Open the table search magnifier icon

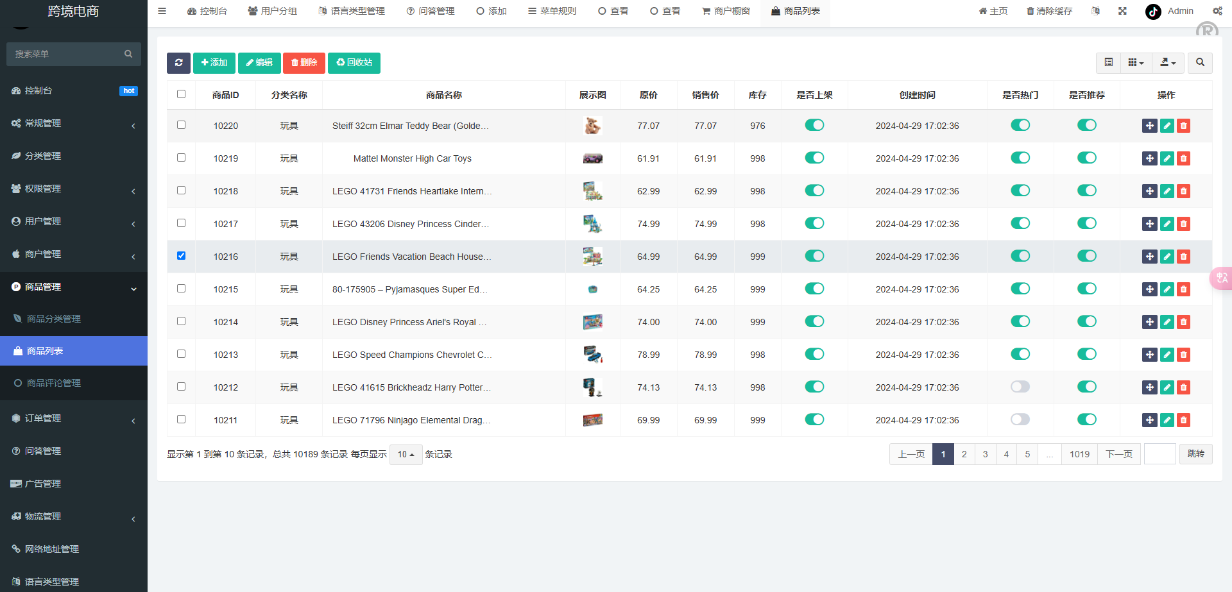(x=1200, y=63)
